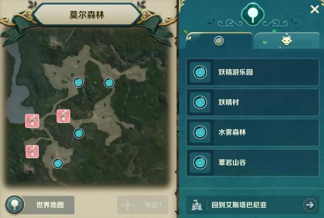Switch to the fox monster tab
This screenshot has width=324, height=218.
pyautogui.click(x=287, y=41)
